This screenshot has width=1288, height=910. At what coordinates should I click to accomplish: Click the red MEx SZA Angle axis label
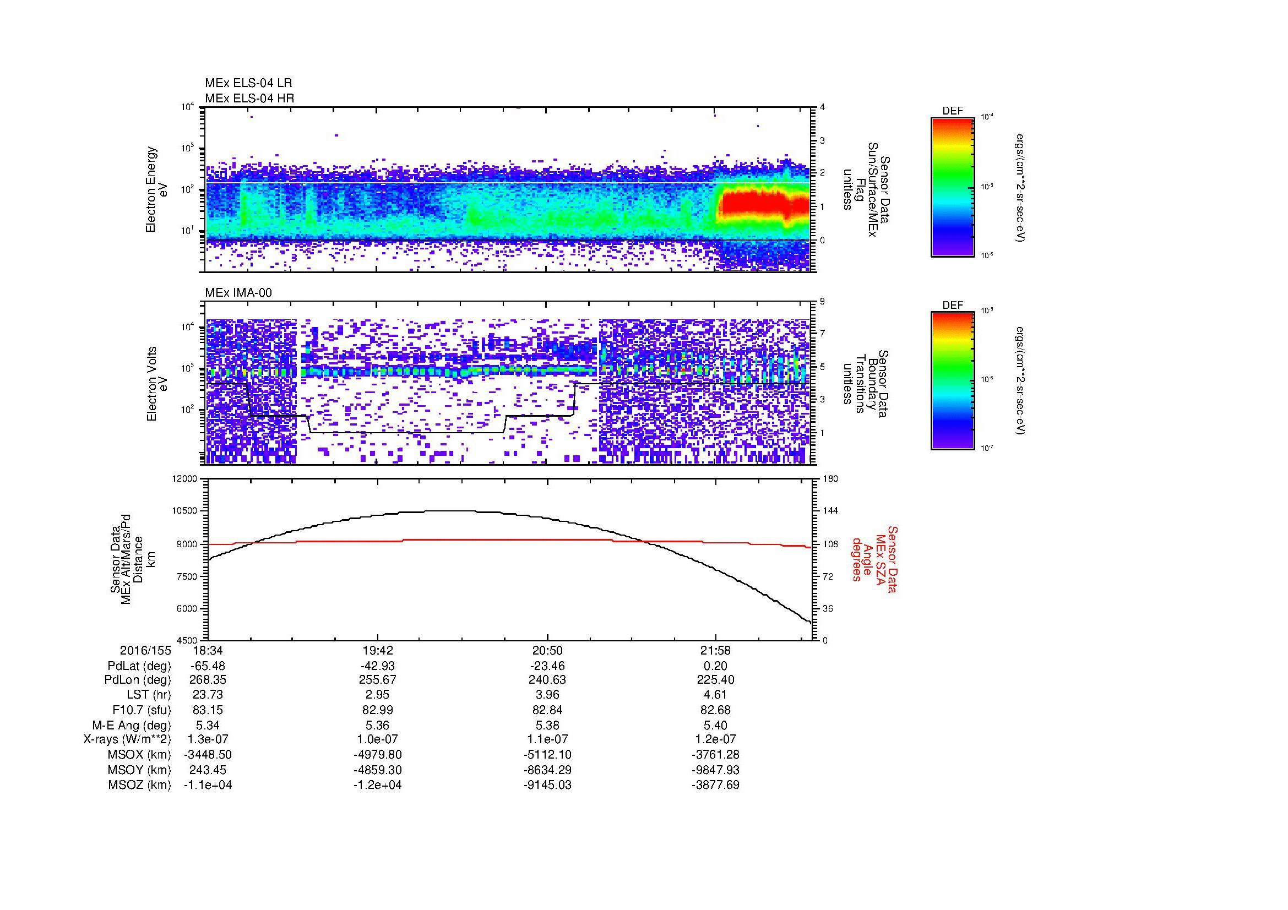pyautogui.click(x=875, y=559)
